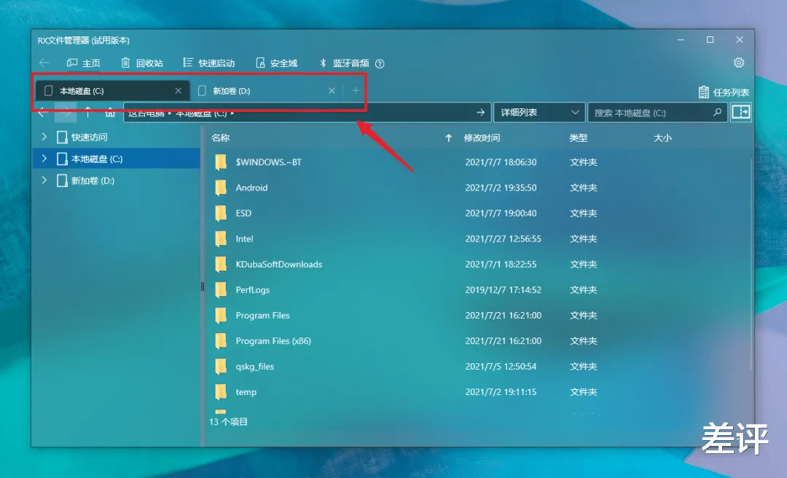Open the 详细列表 view mode dropdown
This screenshot has height=478, width=787.
point(539,112)
